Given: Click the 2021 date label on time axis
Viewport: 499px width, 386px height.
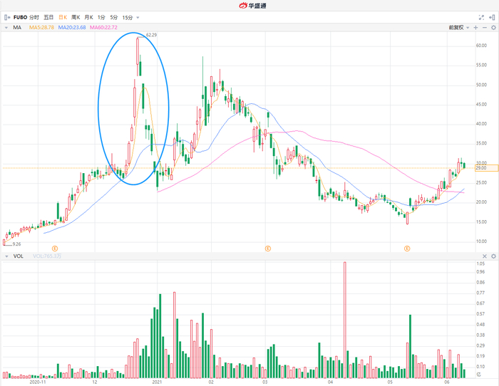Looking at the screenshot, I should click(158, 382).
